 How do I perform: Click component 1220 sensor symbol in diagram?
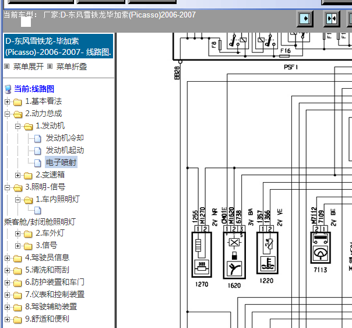click(267, 253)
